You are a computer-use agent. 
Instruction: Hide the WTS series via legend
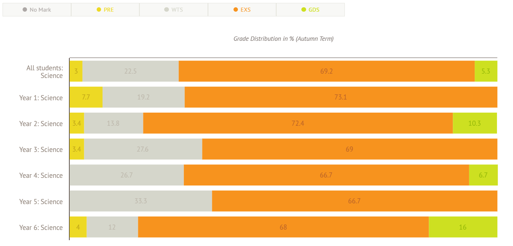(174, 10)
